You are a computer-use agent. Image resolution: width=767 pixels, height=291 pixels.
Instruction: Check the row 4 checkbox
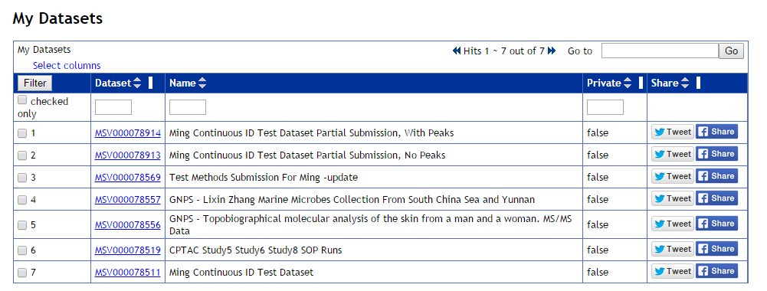click(x=22, y=200)
